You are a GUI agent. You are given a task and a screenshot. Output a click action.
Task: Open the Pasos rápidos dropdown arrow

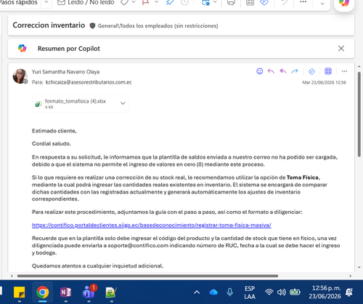coord(46,2)
